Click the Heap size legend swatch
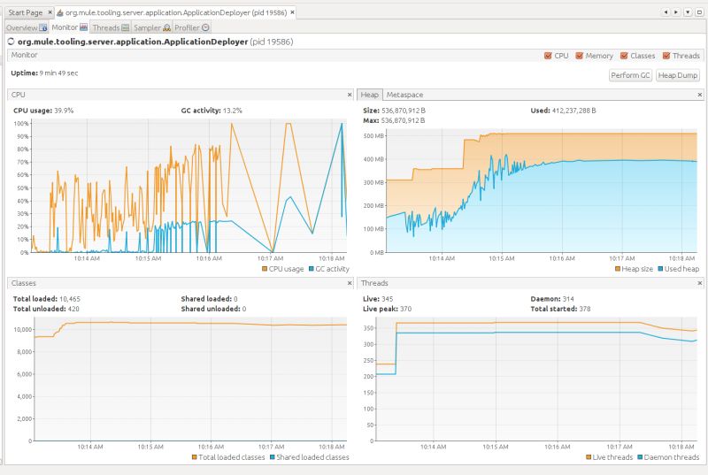Screen dimensions: 708x475 click(618, 269)
